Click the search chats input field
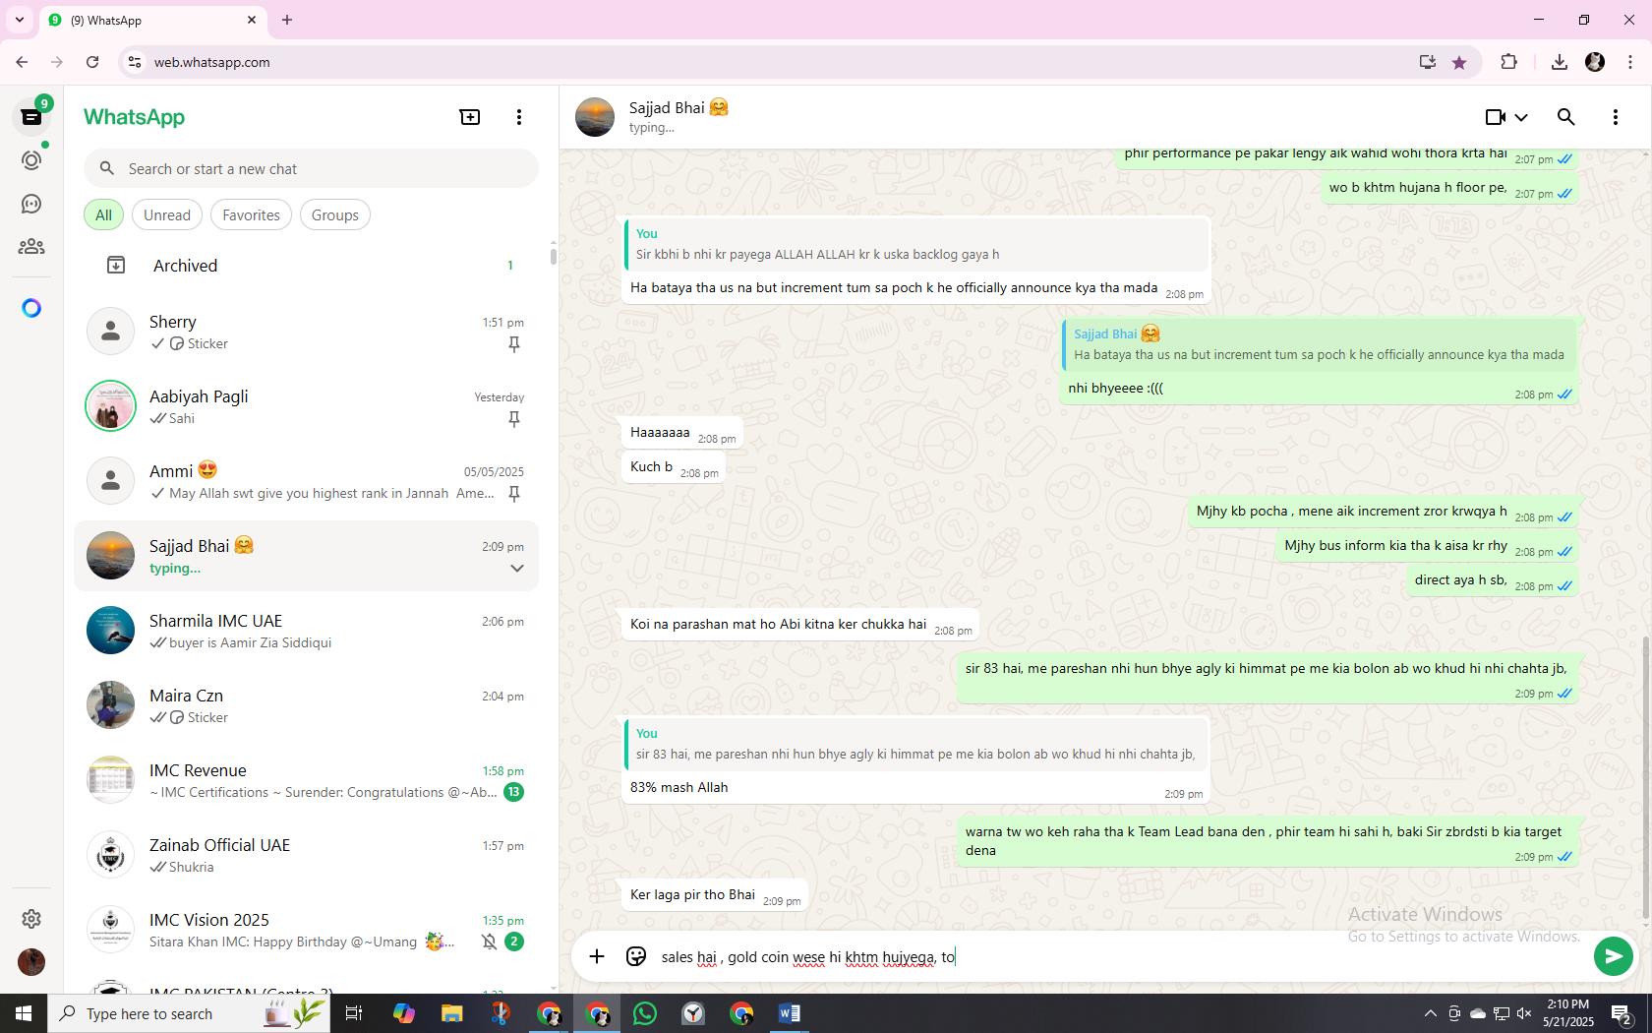 [x=311, y=169]
